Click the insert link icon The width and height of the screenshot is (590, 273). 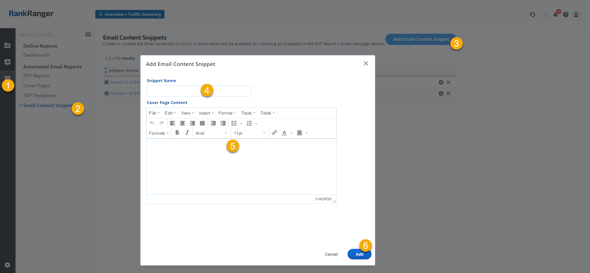point(274,133)
